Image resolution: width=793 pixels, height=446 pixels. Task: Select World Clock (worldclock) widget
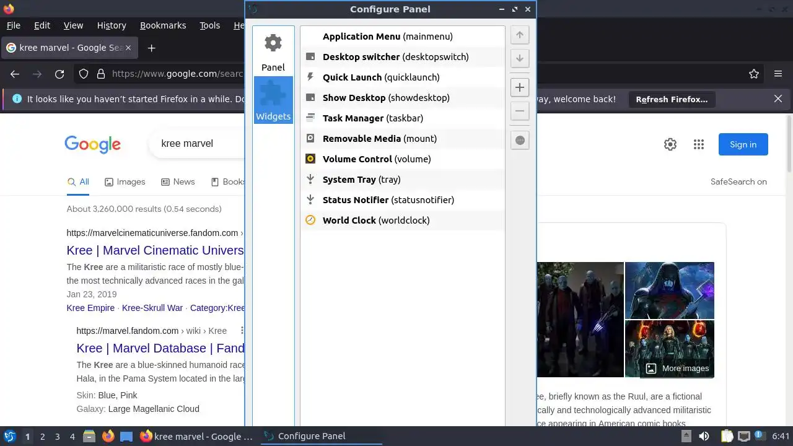[x=403, y=221]
